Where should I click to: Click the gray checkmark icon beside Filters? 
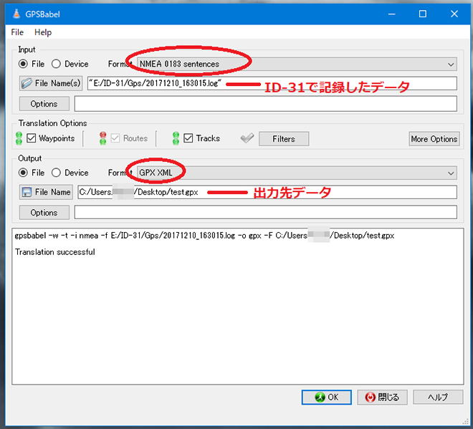[x=247, y=138]
